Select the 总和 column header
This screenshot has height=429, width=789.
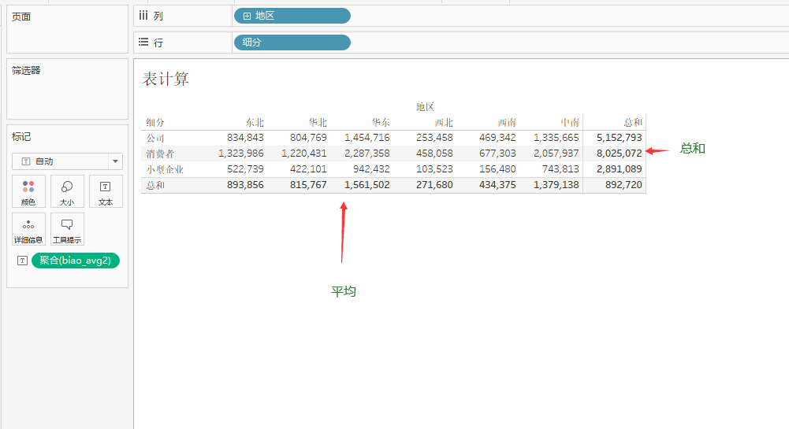633,123
